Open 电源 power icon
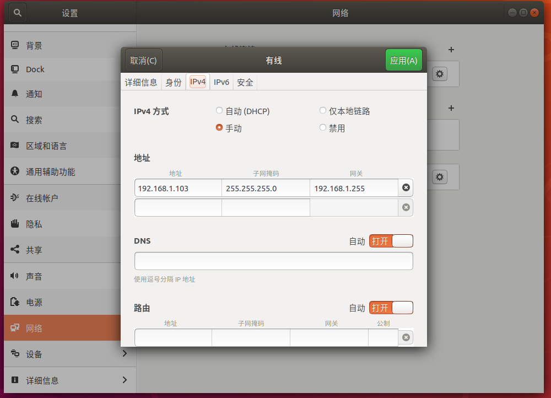The height and width of the screenshot is (398, 551). click(x=15, y=302)
